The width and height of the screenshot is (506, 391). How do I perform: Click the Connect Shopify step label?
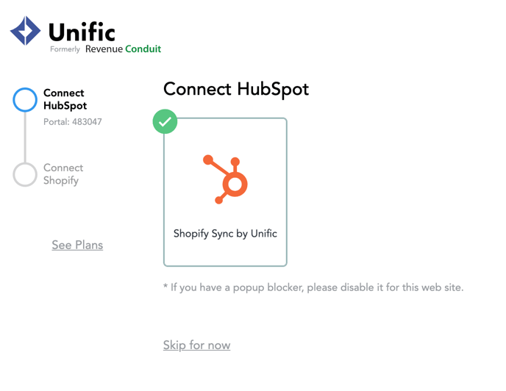point(63,174)
